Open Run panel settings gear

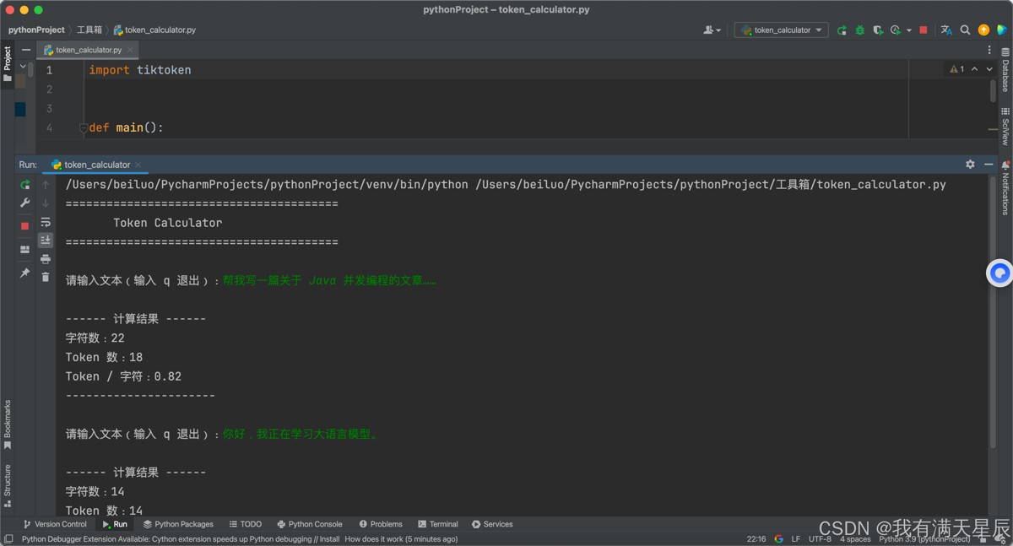click(970, 165)
